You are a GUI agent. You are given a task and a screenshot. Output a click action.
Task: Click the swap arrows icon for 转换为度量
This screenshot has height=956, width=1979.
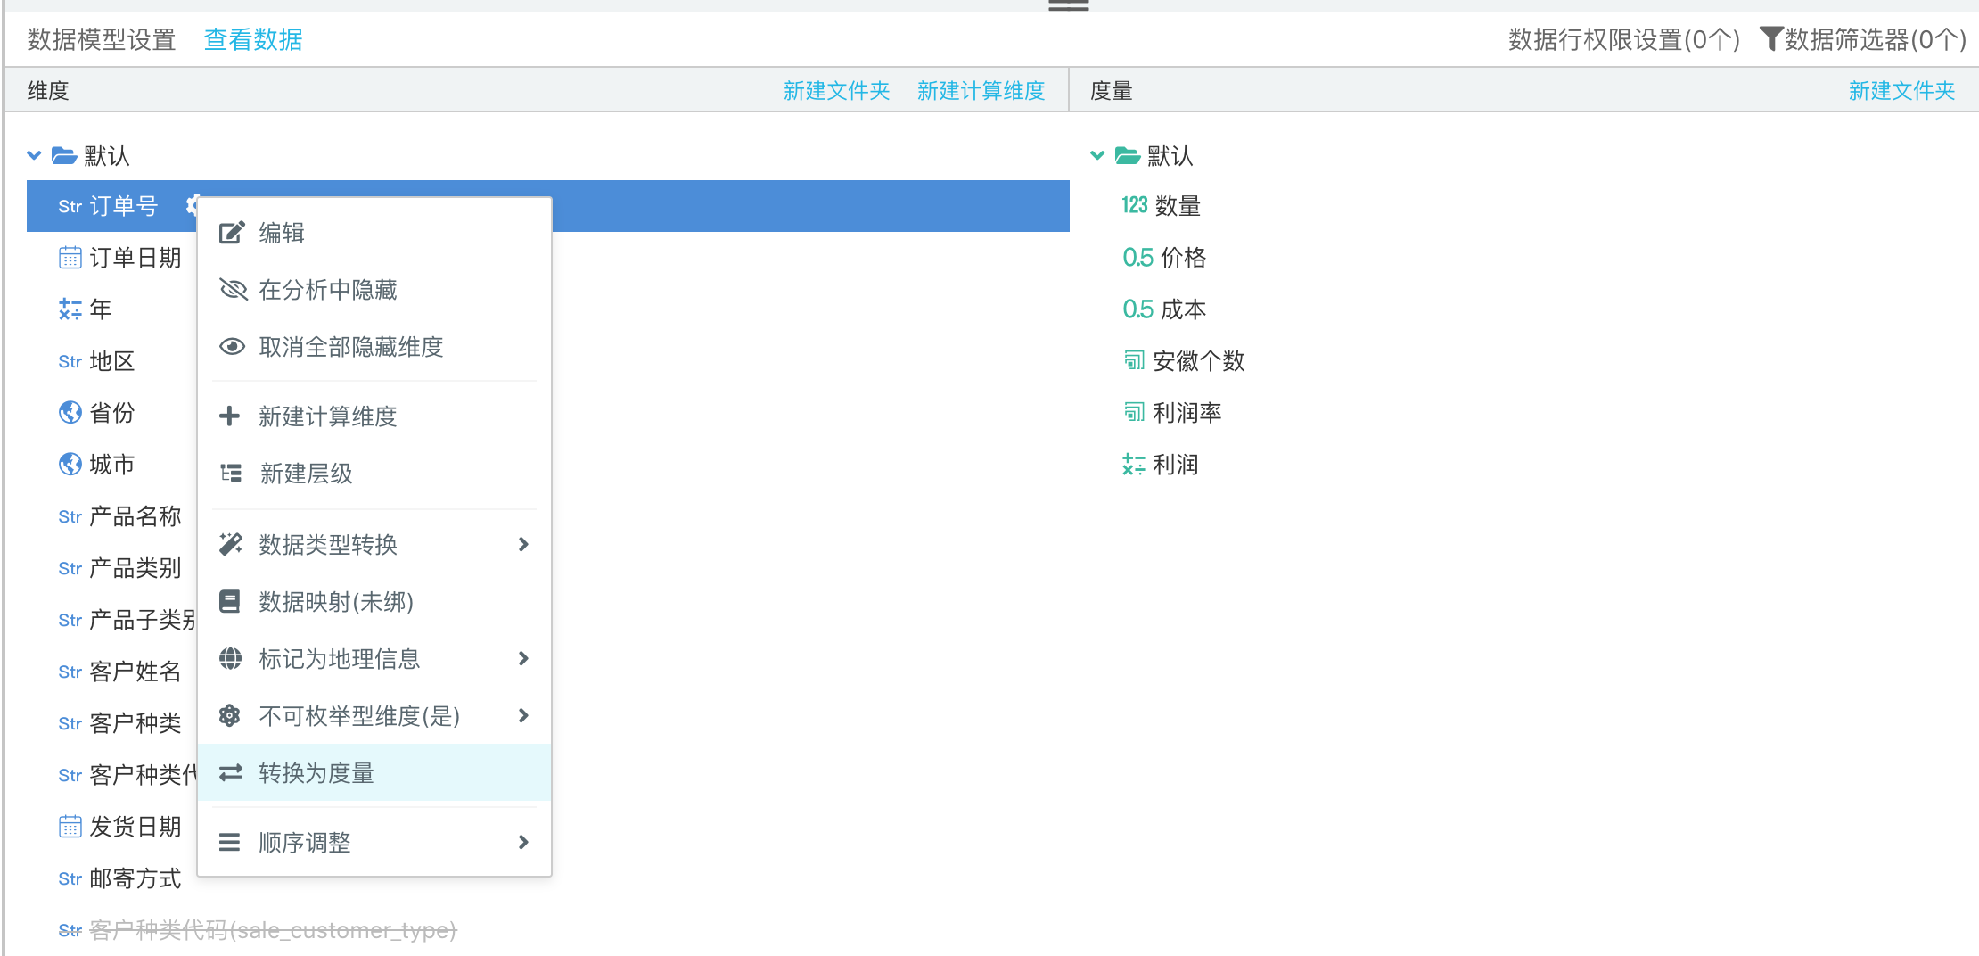tap(231, 773)
